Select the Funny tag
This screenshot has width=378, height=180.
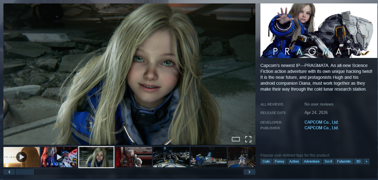point(279,161)
